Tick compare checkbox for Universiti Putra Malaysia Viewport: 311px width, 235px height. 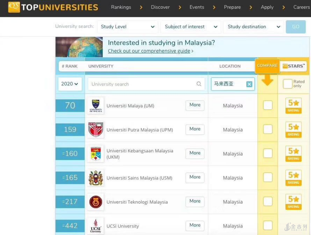click(x=267, y=129)
